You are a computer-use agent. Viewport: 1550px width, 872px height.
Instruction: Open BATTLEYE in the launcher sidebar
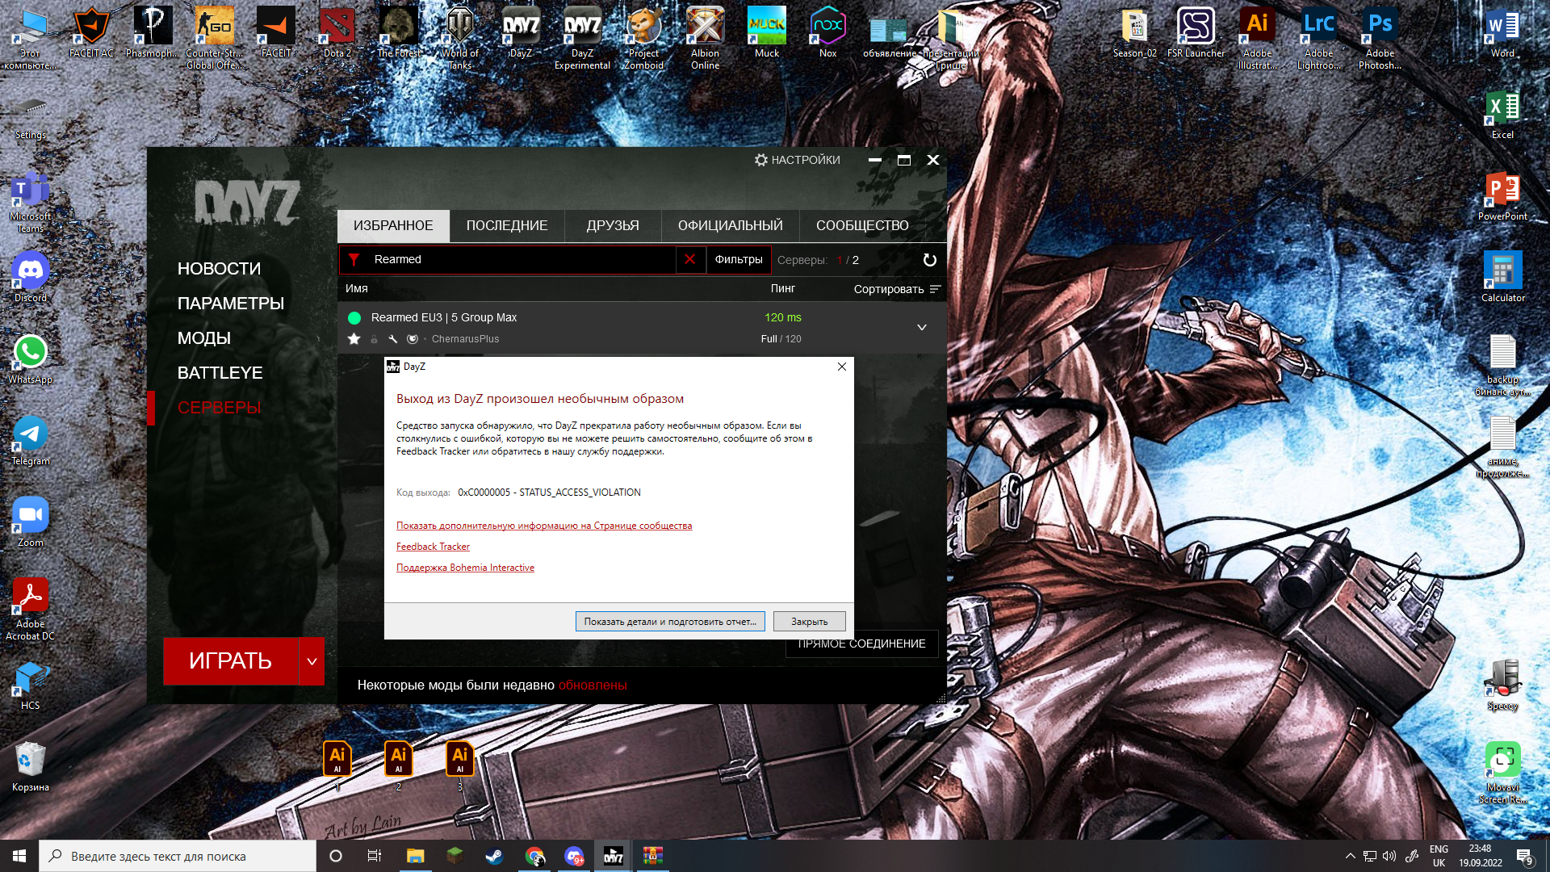tap(220, 373)
